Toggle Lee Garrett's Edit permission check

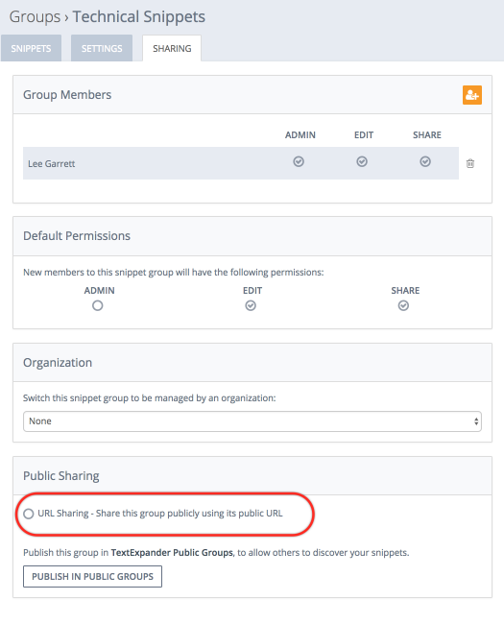pos(362,161)
